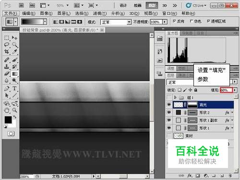Image resolution: width=240 pixels, height=180 pixels.
Task: Launch Mini Bridge from the top bar
Action: 32,6
